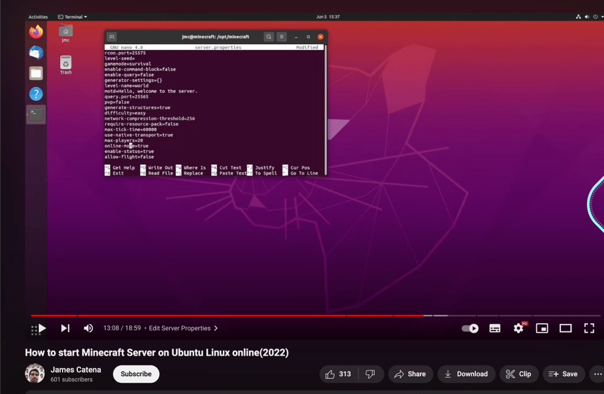Viewport: 604px width, 394px height.
Task: Create a Clip of the video
Action: coord(519,374)
